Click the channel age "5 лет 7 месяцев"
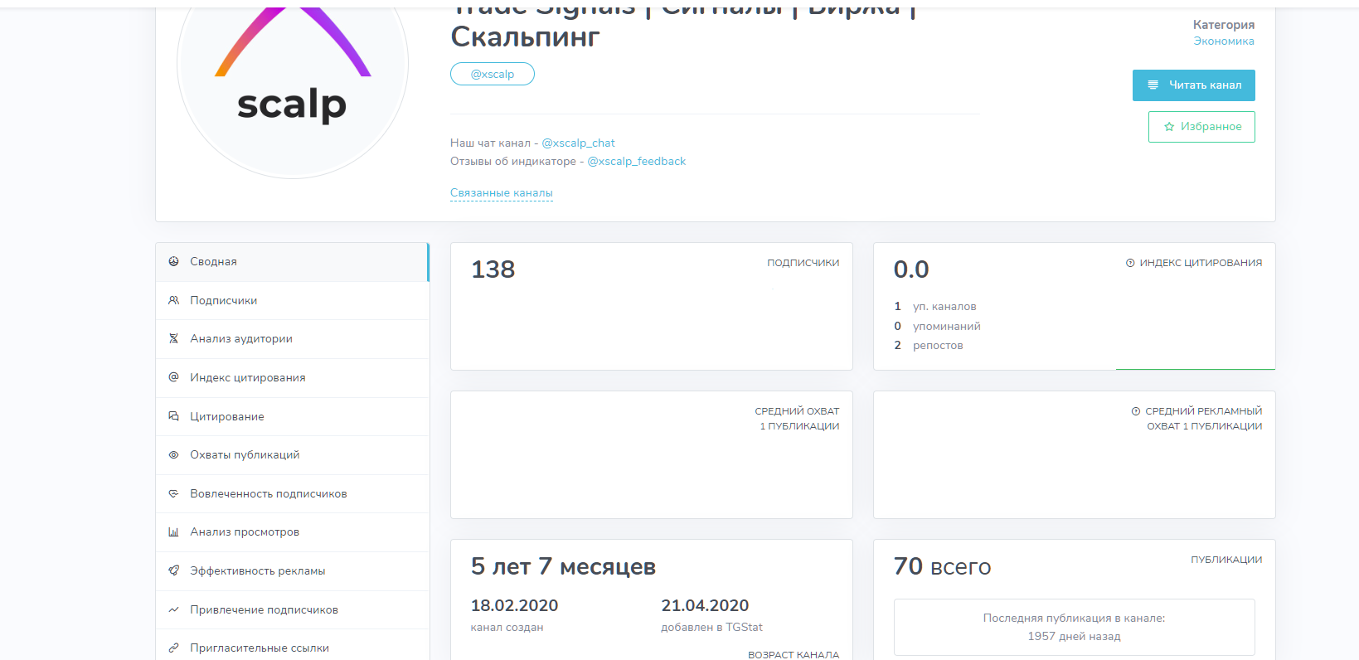 [563, 566]
